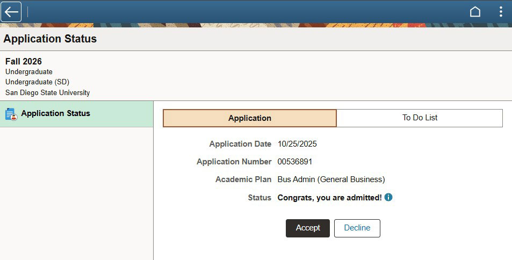Click the "Congrats, you are admitted!" message
Image resolution: width=512 pixels, height=260 pixels.
tap(329, 197)
